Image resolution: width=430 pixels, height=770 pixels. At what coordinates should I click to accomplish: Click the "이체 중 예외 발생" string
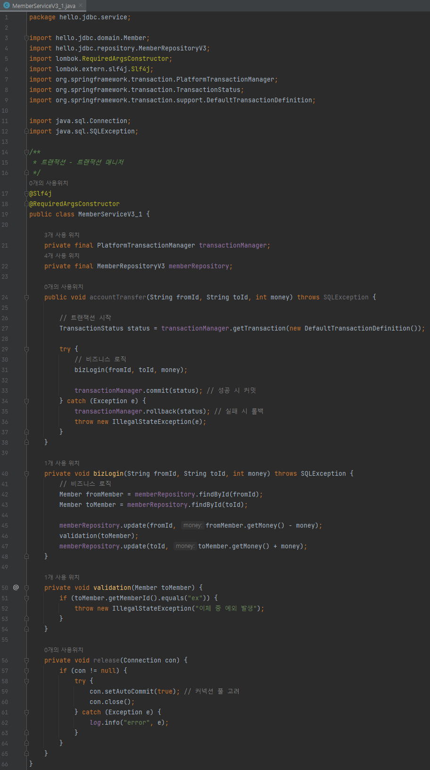click(227, 608)
